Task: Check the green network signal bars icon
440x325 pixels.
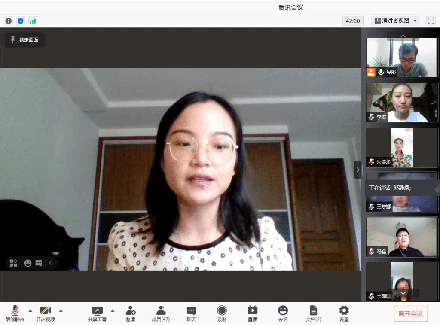Action: tap(33, 21)
